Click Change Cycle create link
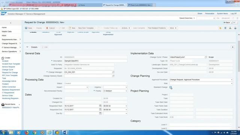This screenshot has width=240, height=135. tap(7, 70)
